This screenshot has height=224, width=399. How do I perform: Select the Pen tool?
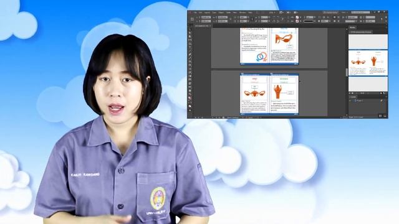pyautogui.click(x=190, y=54)
